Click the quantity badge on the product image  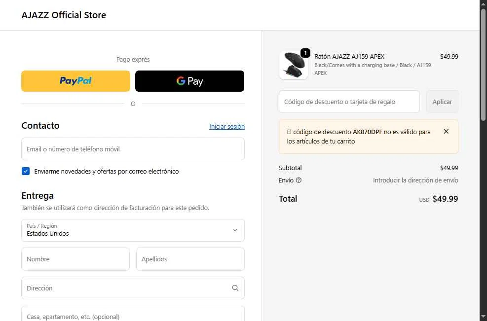click(x=305, y=53)
